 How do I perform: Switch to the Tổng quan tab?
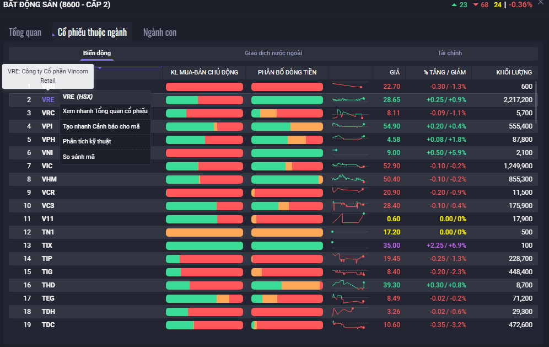pos(25,32)
